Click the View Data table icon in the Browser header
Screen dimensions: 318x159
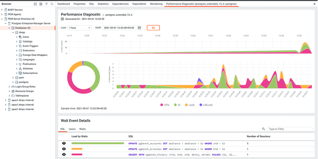pos(41,4)
